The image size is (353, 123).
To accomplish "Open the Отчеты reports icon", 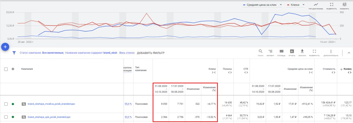I will coord(292,51).
